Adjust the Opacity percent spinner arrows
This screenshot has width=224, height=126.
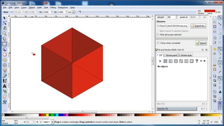point(206,109)
